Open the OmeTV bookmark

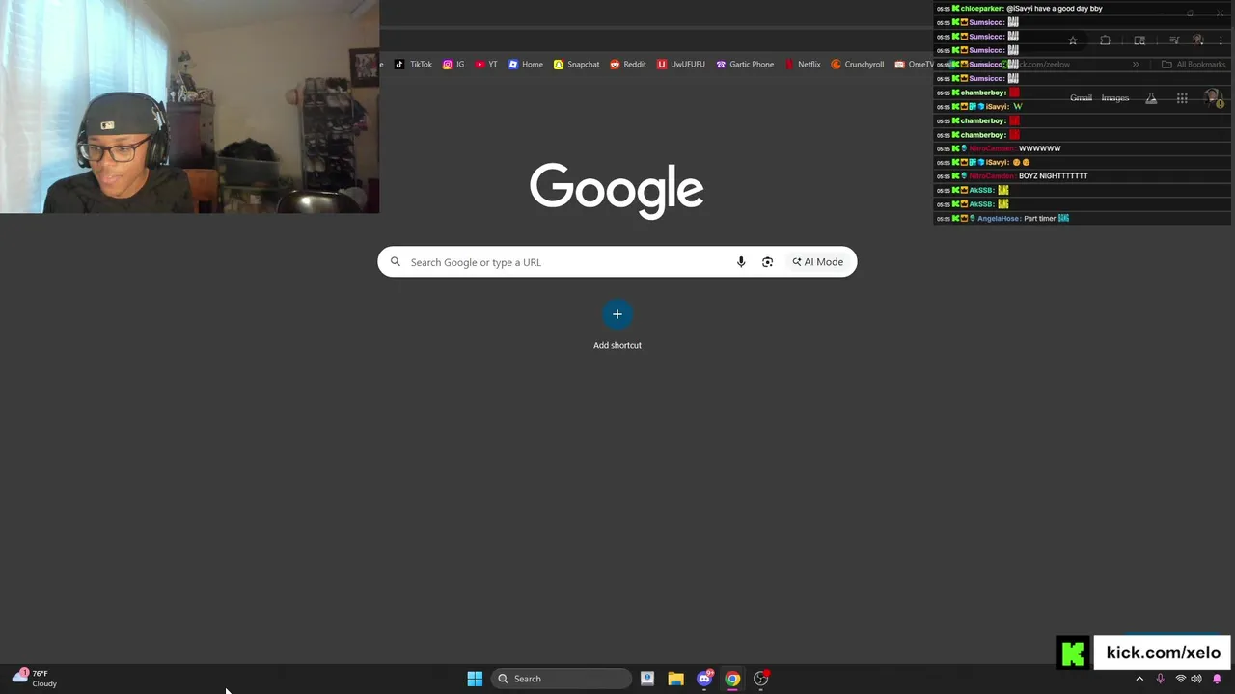(x=914, y=65)
